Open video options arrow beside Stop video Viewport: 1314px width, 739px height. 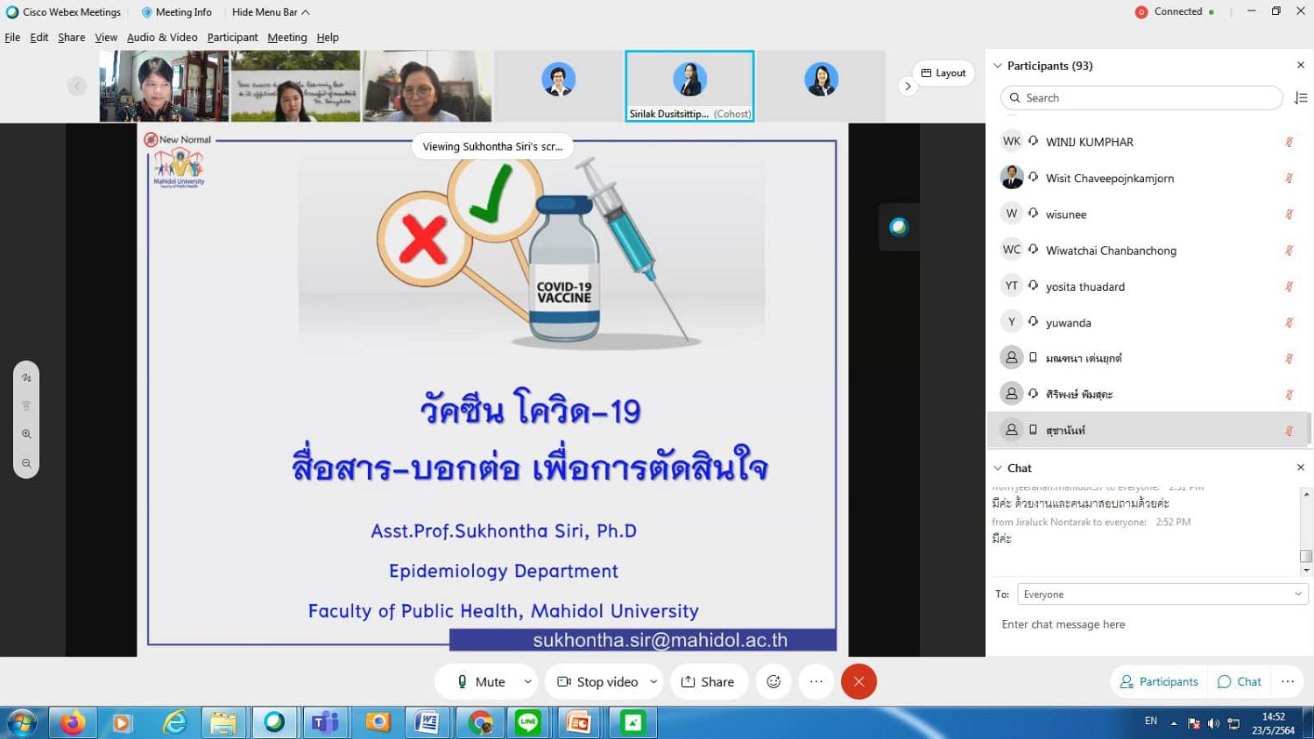pos(653,681)
